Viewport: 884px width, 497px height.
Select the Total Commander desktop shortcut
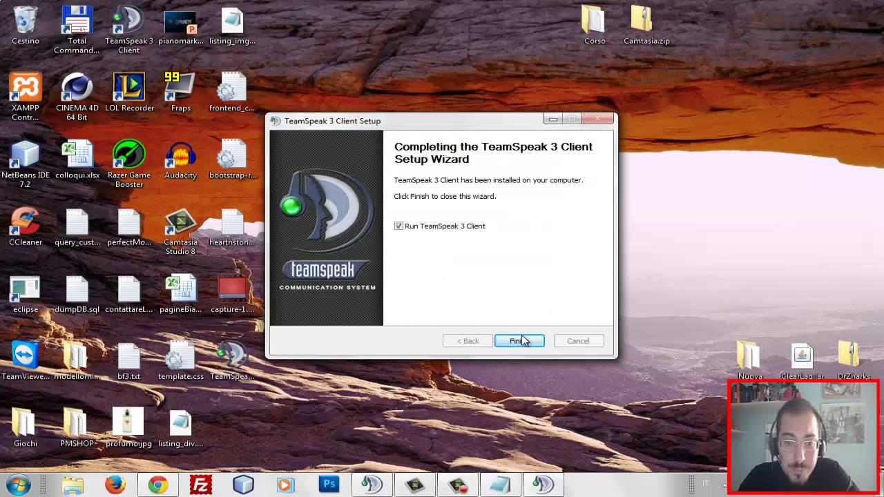(x=77, y=30)
